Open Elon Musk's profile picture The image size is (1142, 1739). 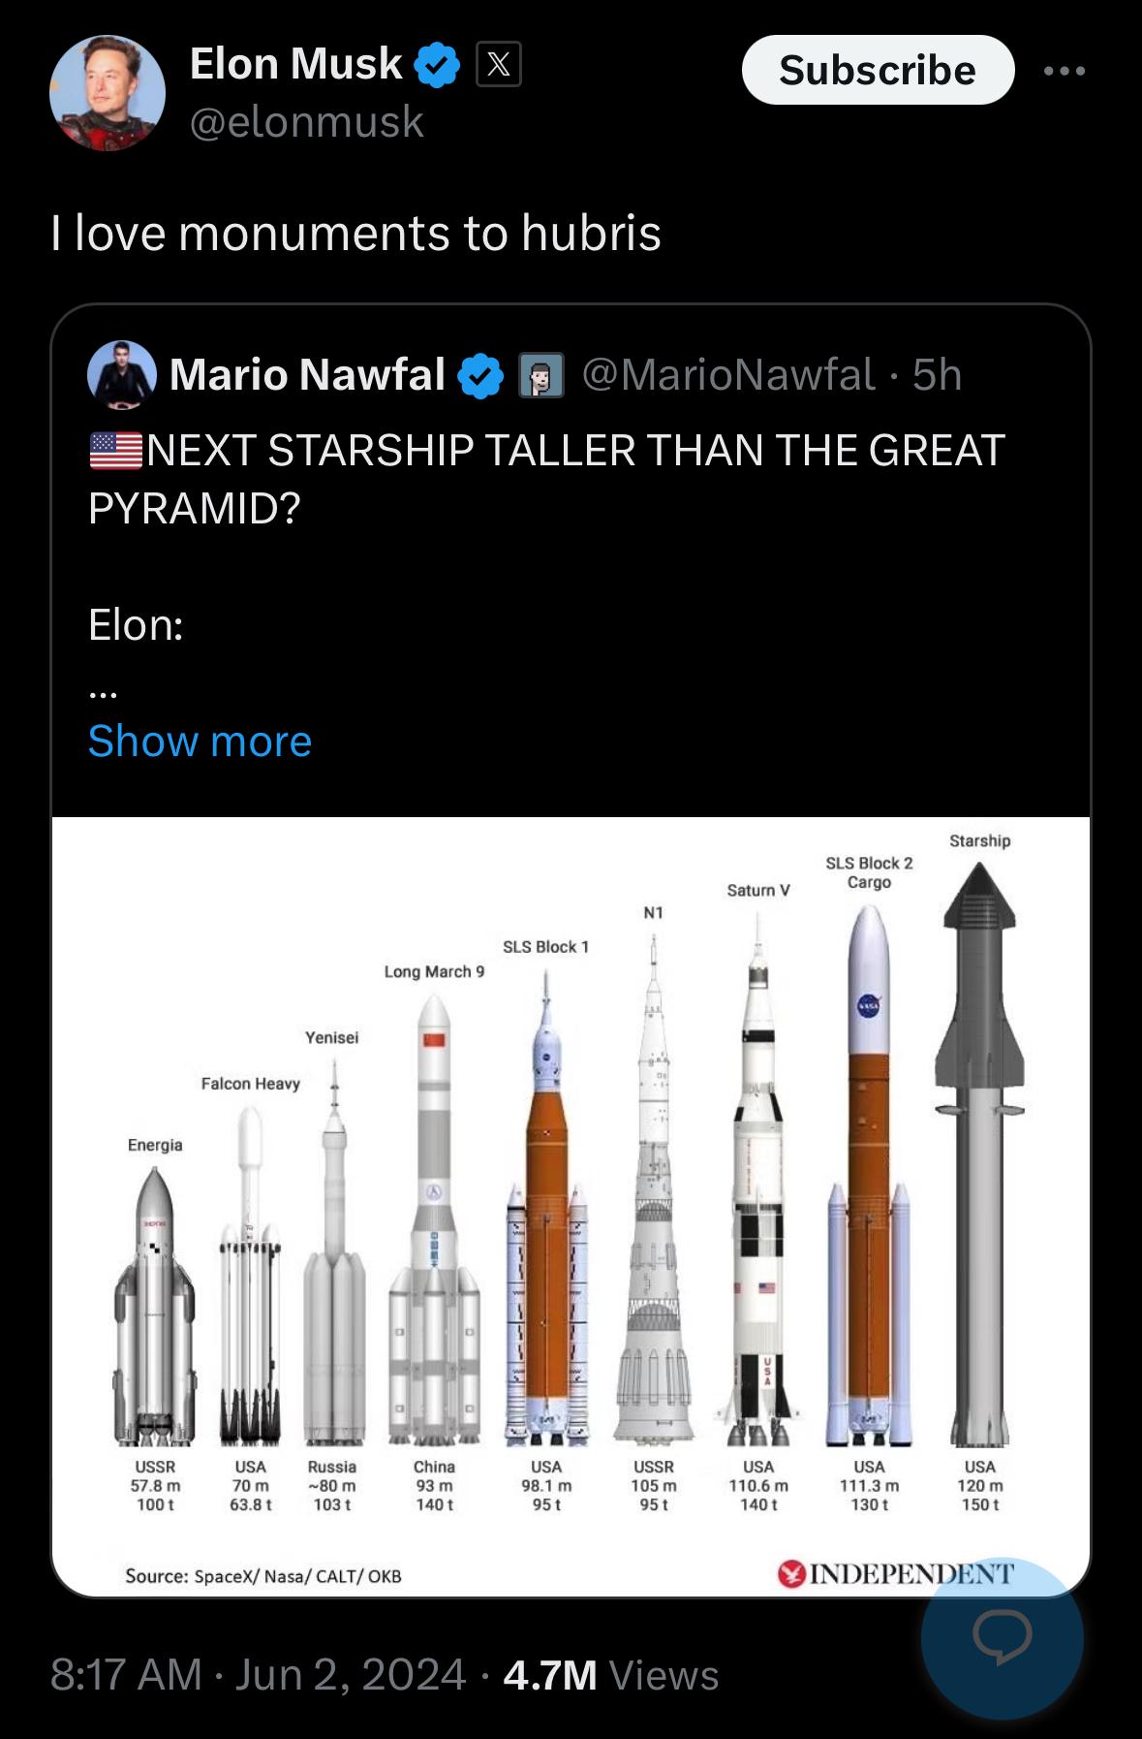click(x=107, y=93)
